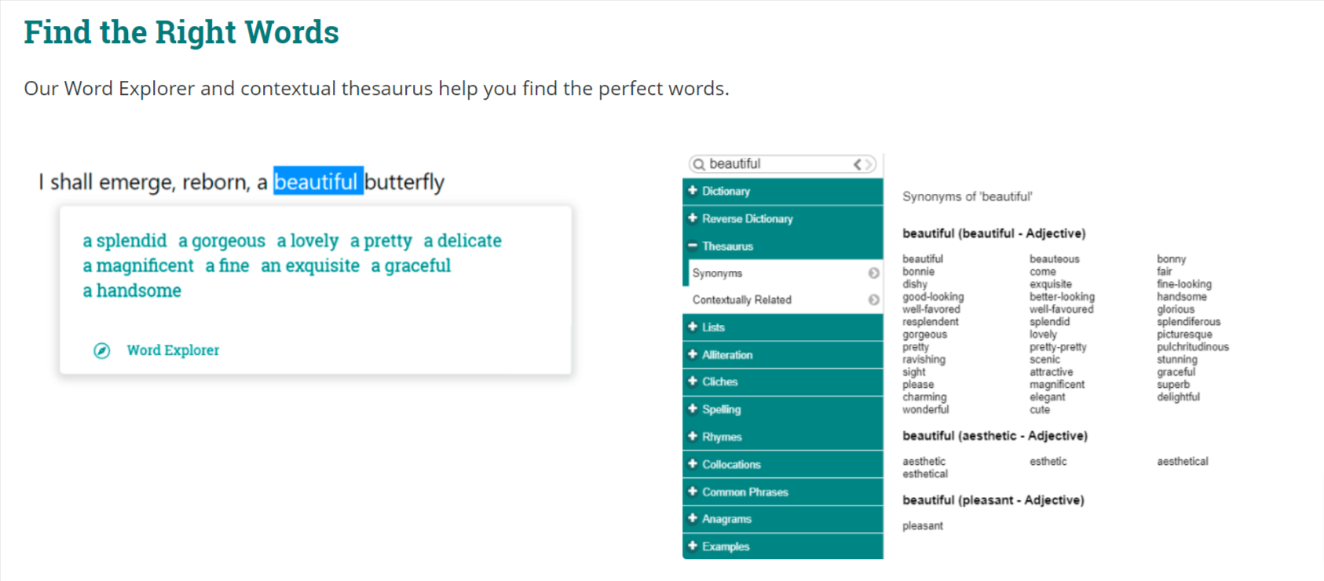
Task: Click the synonym 'pretty-pretty'
Action: [1058, 347]
